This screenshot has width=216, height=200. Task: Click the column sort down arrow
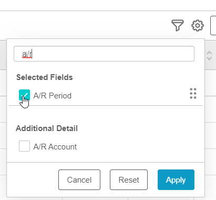click(x=209, y=58)
